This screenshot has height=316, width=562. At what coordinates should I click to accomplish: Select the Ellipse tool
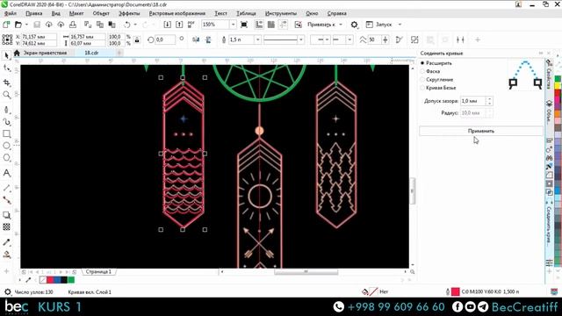[x=6, y=146]
